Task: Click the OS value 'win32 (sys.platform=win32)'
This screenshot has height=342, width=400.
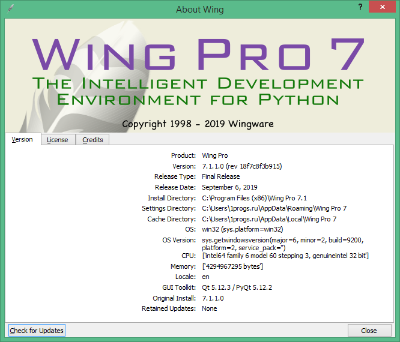Action: coord(243,229)
